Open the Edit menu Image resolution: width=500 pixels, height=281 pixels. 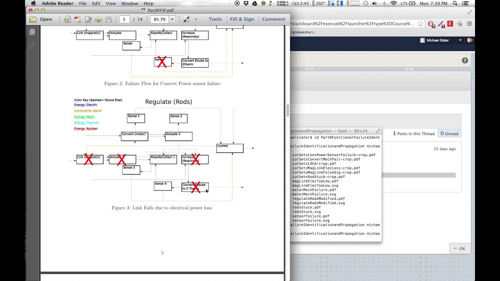(96, 4)
